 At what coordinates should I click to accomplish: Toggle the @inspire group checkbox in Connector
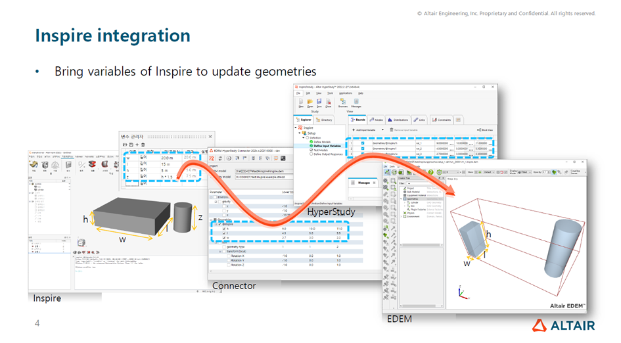pos(219,224)
